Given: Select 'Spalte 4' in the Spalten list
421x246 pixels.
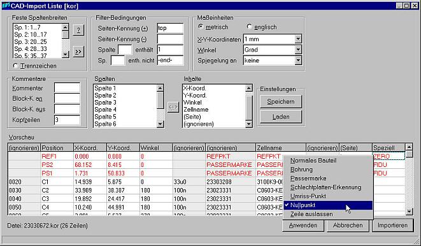Looking at the screenshot, I should [x=125, y=110].
